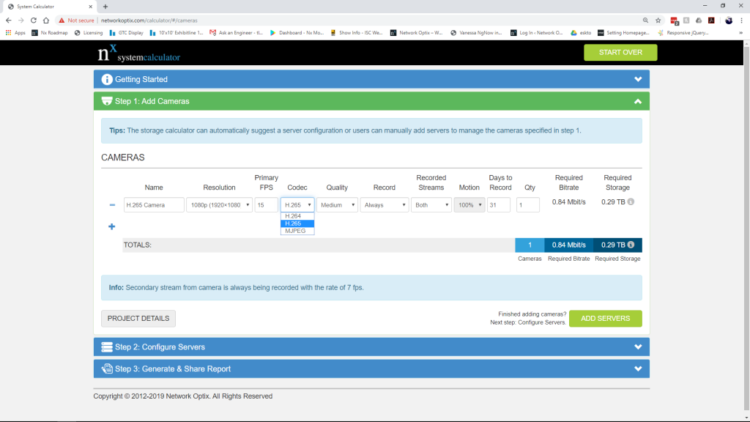
Task: Click the ADD SERVERS button
Action: point(605,318)
